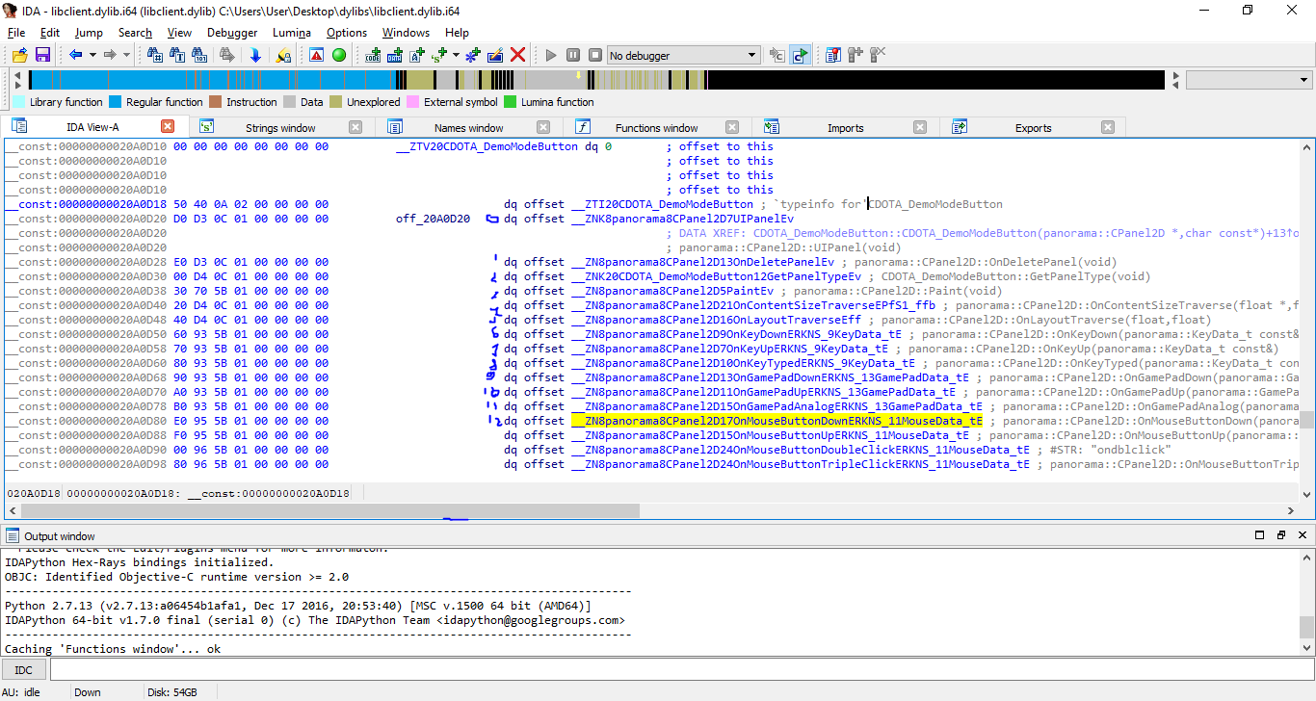Float the Output window via its restore button
The height and width of the screenshot is (701, 1316).
[x=1280, y=535]
